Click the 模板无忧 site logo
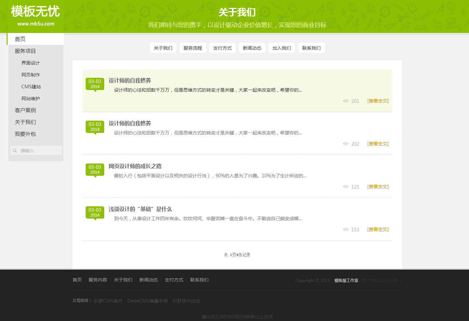The image size is (469, 321). pyautogui.click(x=35, y=15)
